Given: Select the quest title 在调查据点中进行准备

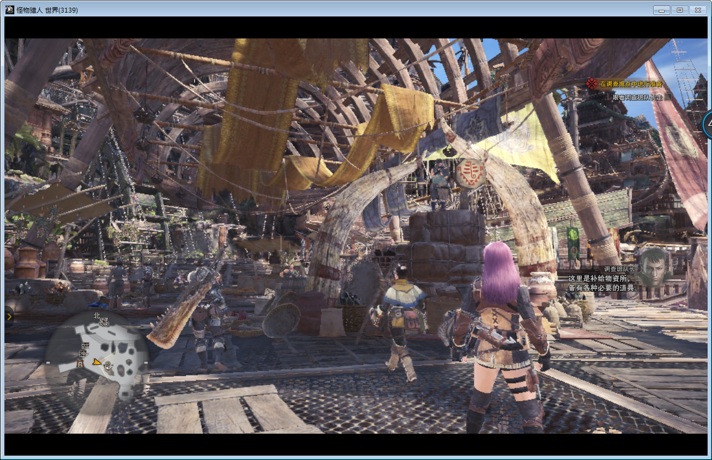Looking at the screenshot, I should (x=631, y=84).
